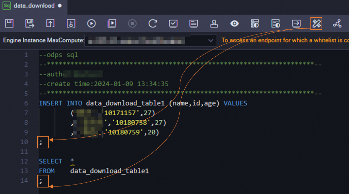This screenshot has height=194, width=349.
Task: Click the Steal Lock icon
Action: pos(71,23)
